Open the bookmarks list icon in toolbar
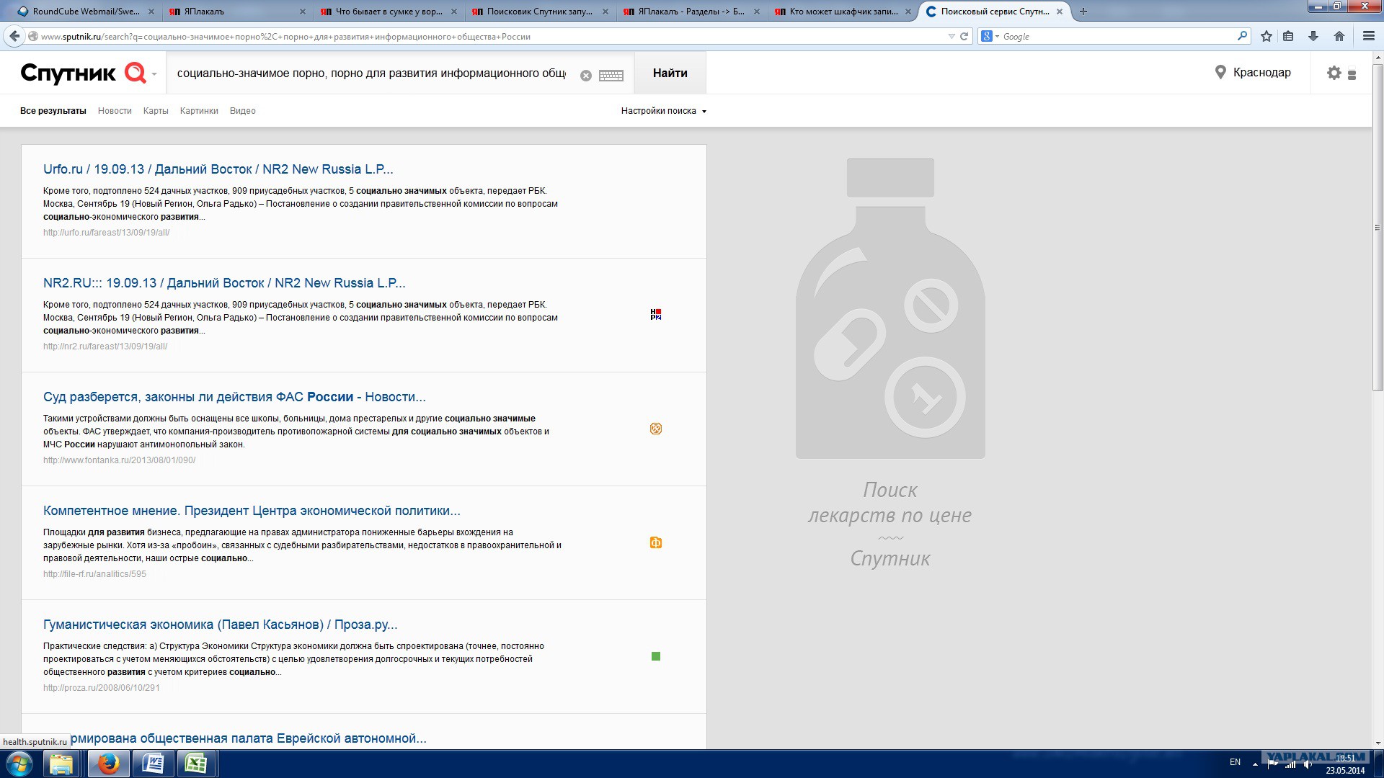This screenshot has height=778, width=1384. pyautogui.click(x=1289, y=36)
